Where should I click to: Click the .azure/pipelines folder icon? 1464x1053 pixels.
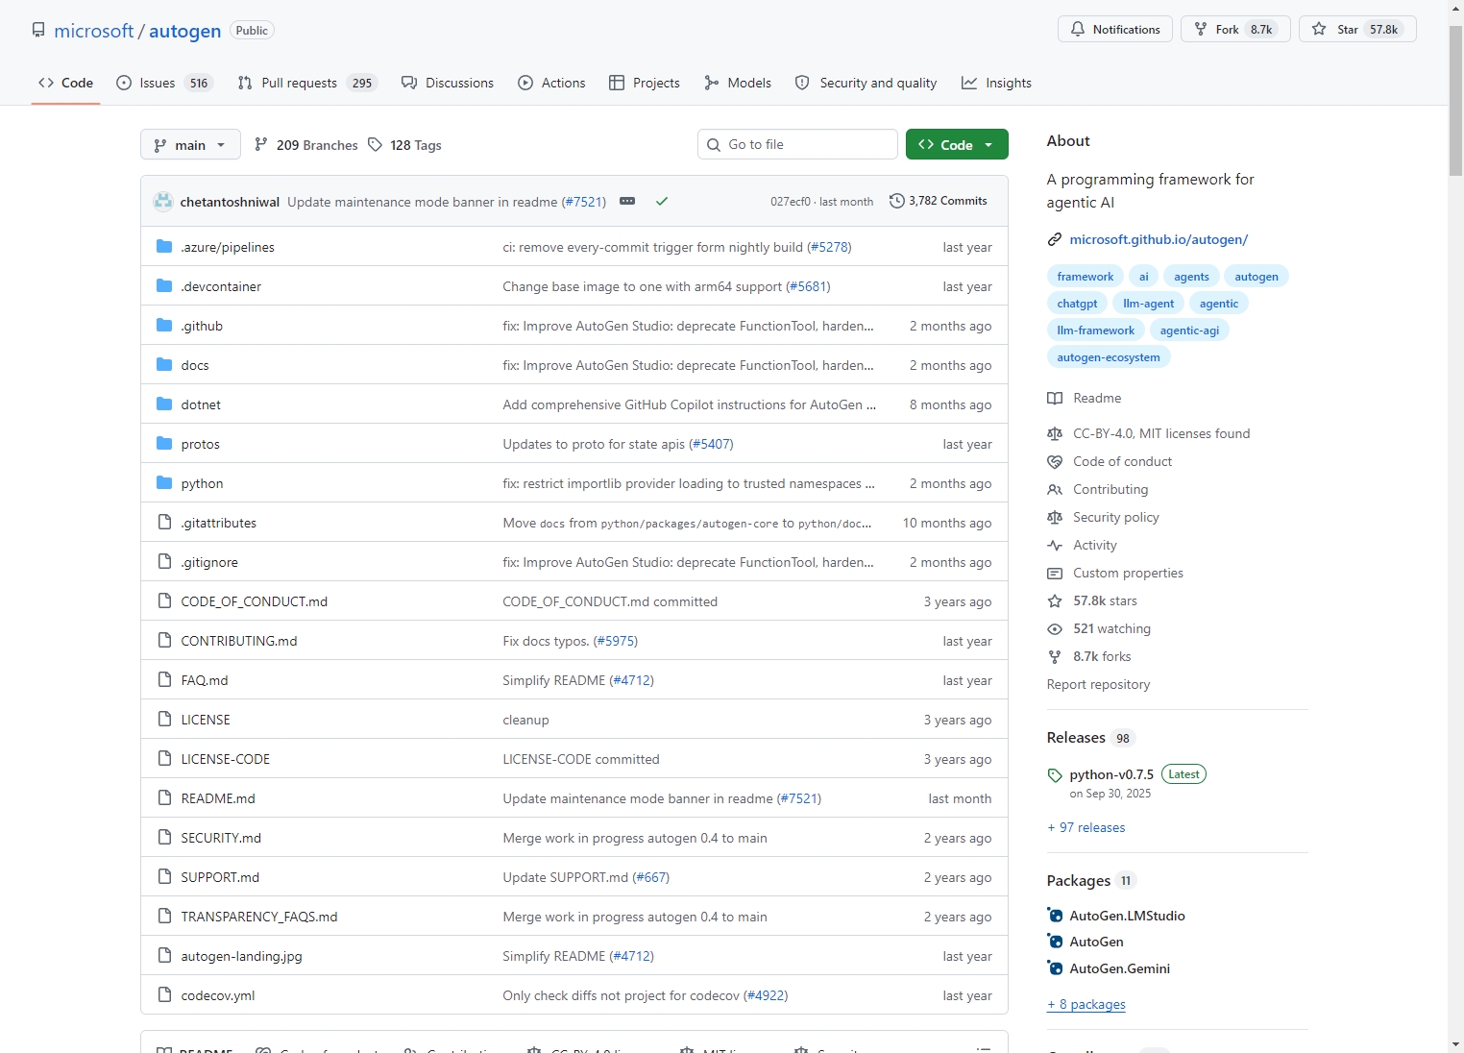(164, 247)
